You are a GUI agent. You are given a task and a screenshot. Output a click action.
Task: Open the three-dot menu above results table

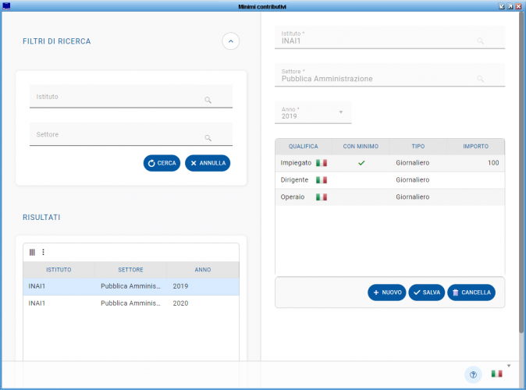tap(43, 252)
